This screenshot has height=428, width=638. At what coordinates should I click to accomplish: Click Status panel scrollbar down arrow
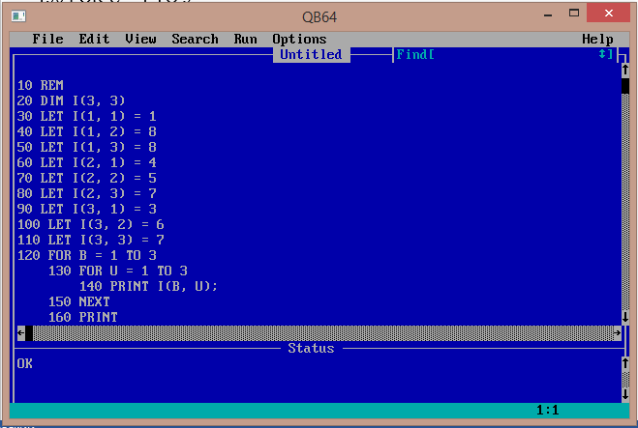tap(625, 394)
